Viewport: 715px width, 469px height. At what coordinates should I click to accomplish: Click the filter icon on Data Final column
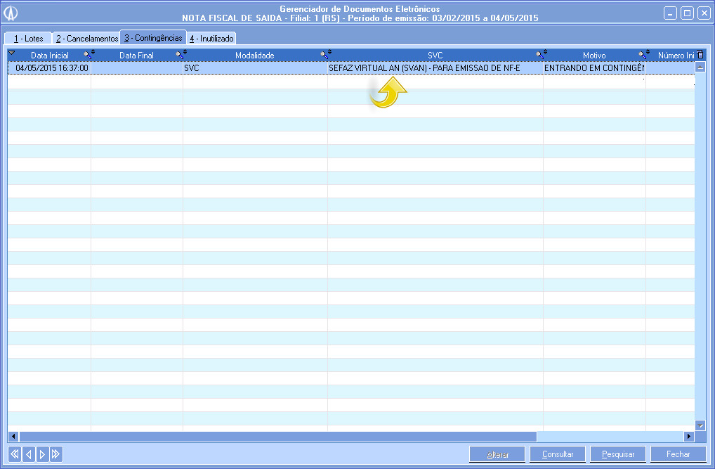[x=181, y=54]
